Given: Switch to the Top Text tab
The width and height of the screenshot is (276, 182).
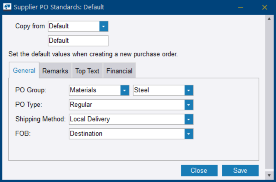Looking at the screenshot, I should 87,71.
